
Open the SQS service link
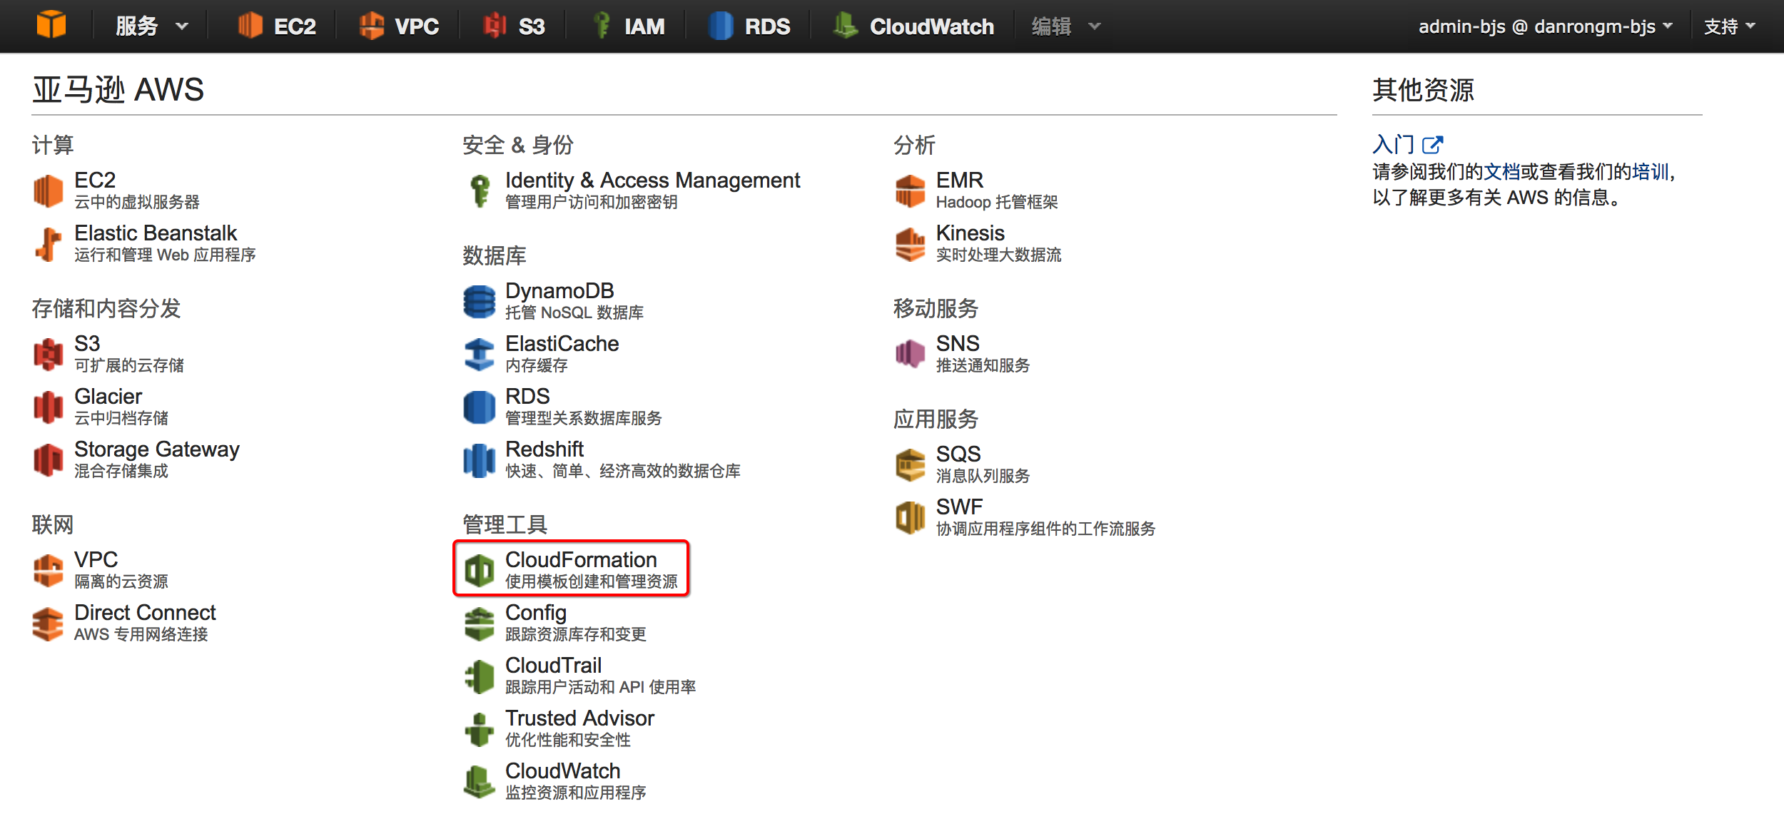point(958,454)
